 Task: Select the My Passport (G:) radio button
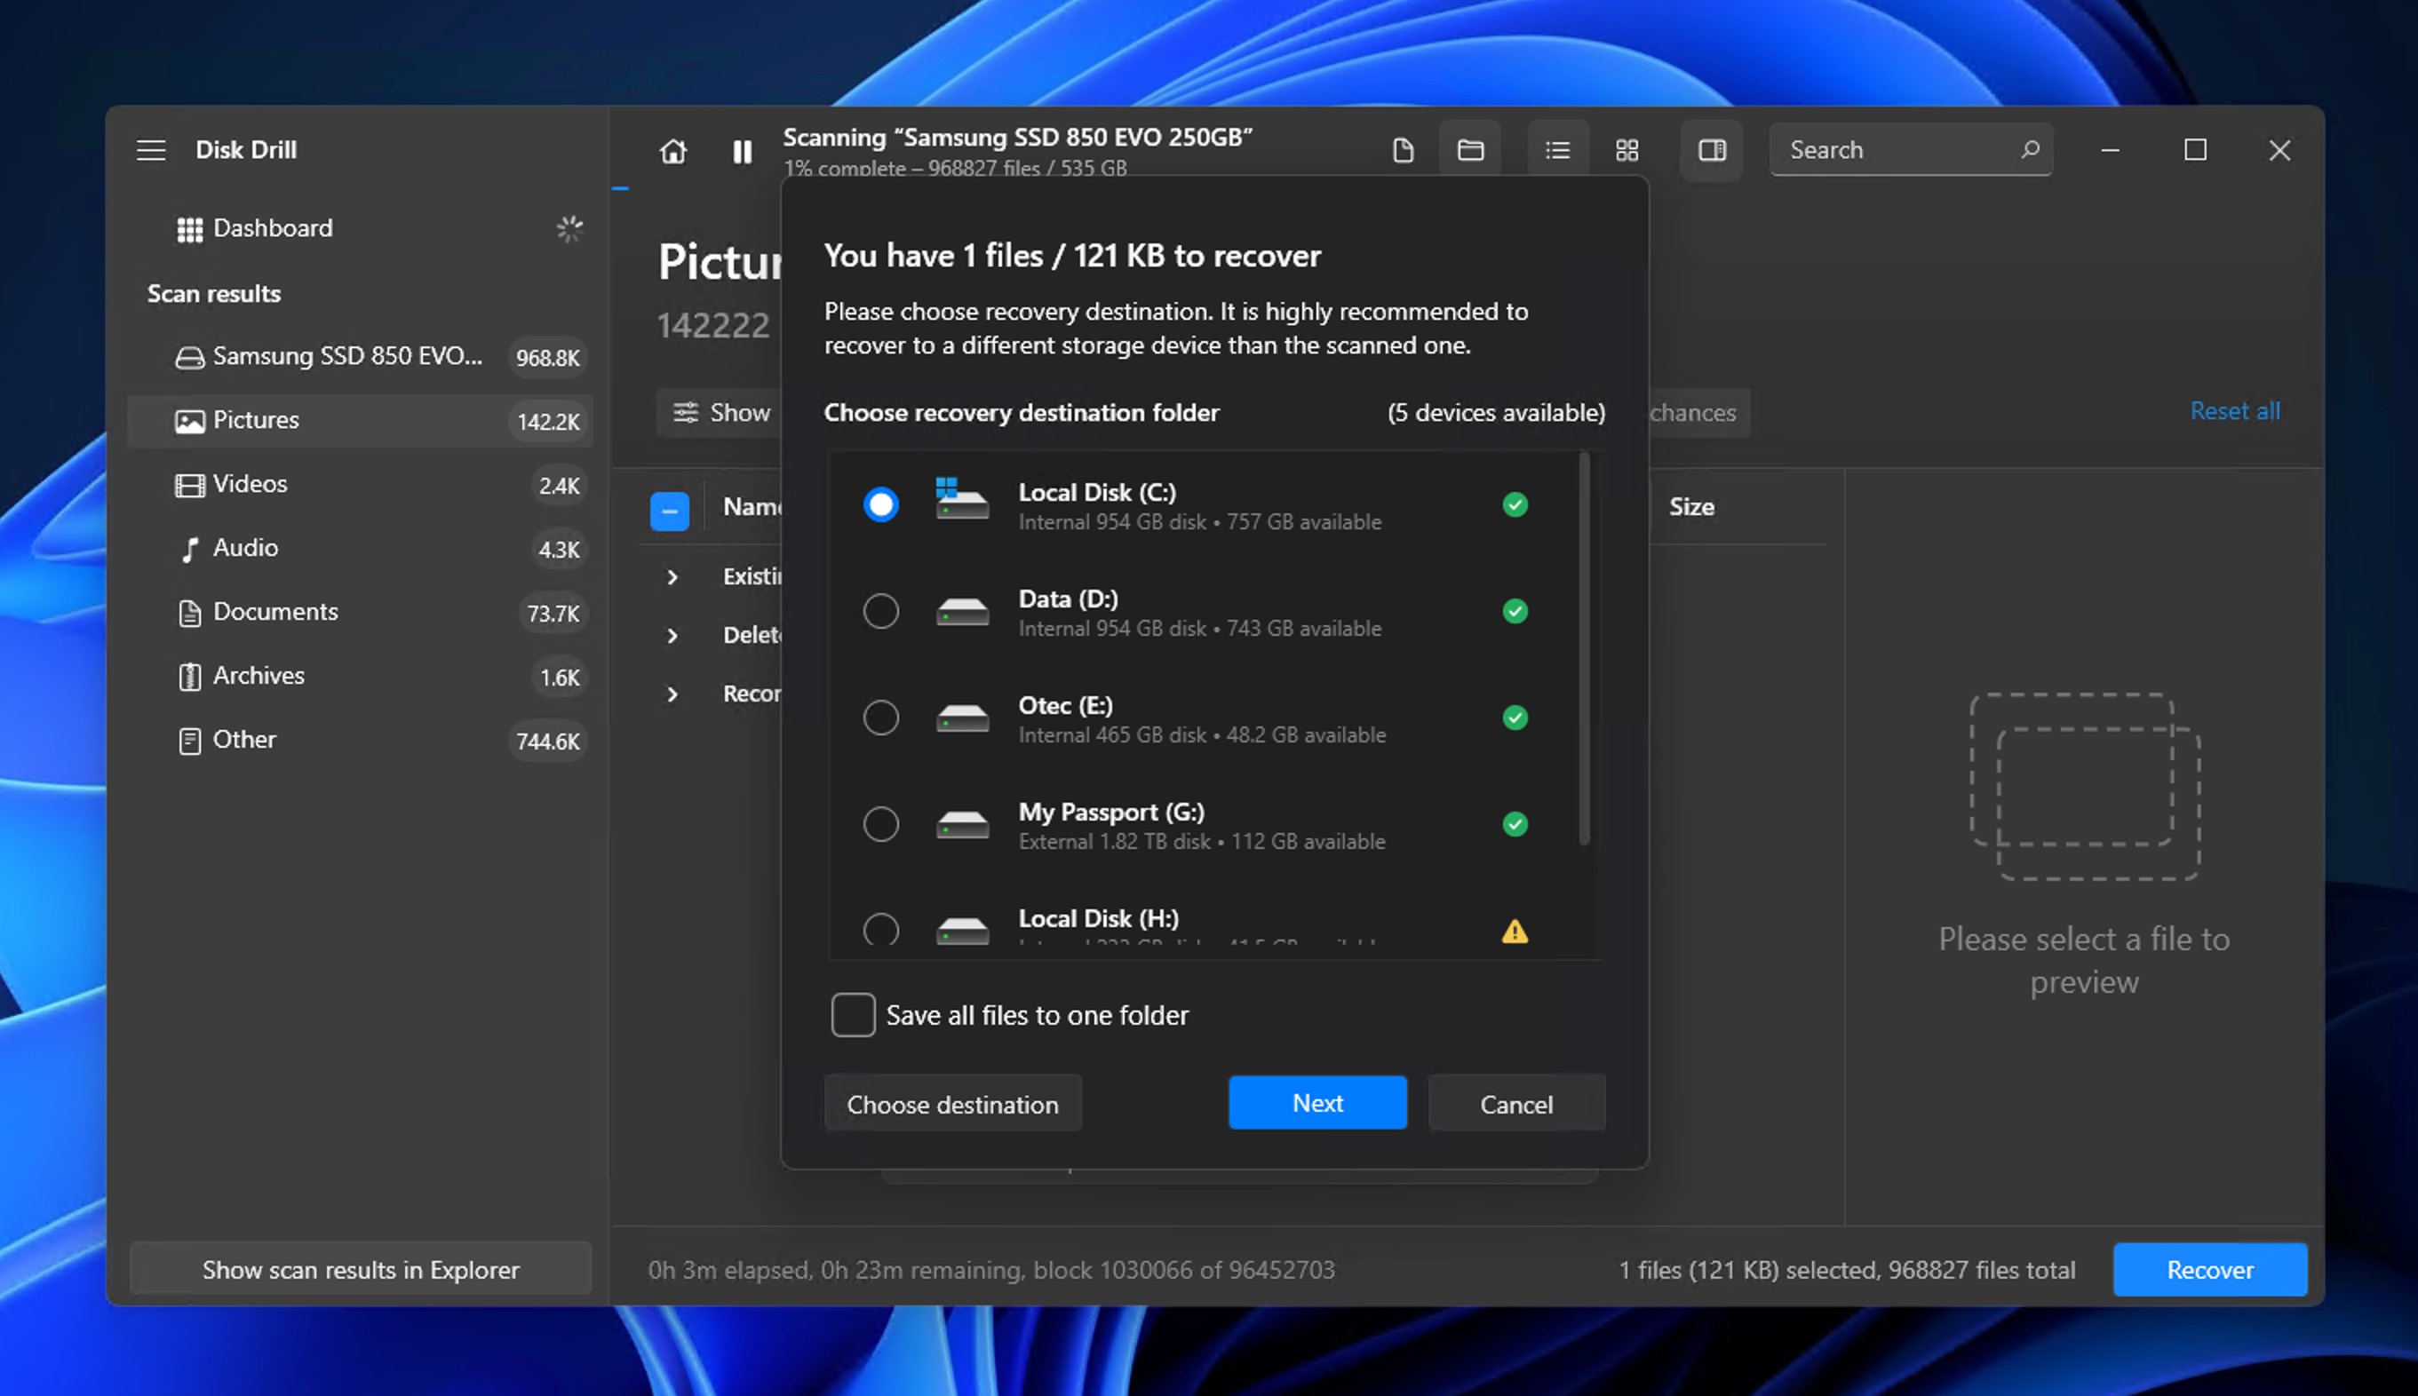tap(880, 823)
